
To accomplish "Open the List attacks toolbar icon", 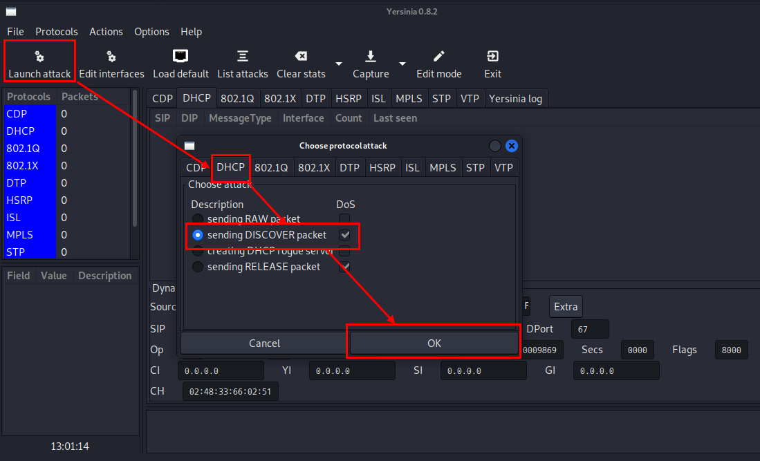I will point(242,56).
